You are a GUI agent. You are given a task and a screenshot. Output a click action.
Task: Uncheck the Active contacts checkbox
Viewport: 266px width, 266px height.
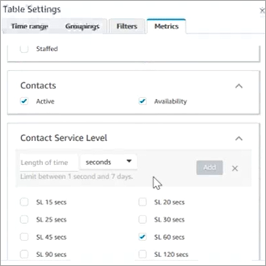point(24,101)
